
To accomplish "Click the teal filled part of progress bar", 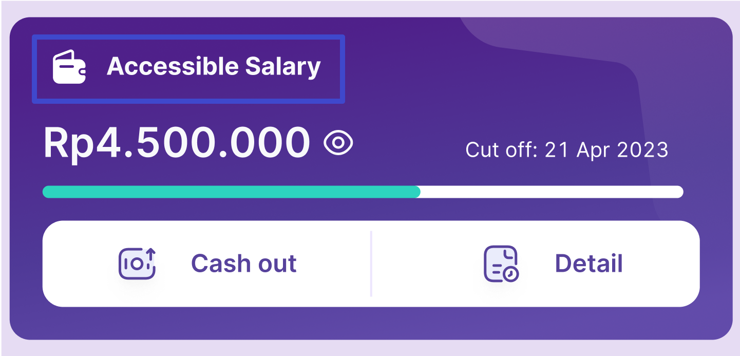I will coord(231,192).
